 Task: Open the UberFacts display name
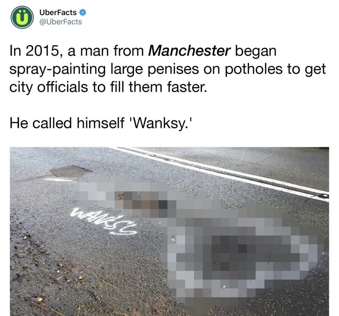[58, 12]
